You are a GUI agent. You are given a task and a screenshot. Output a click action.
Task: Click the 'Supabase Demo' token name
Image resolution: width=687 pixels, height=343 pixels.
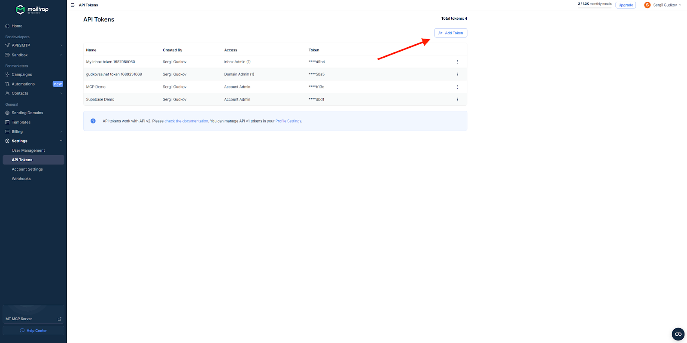(100, 99)
